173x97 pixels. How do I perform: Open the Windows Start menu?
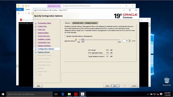pyautogui.click(x=3, y=94)
